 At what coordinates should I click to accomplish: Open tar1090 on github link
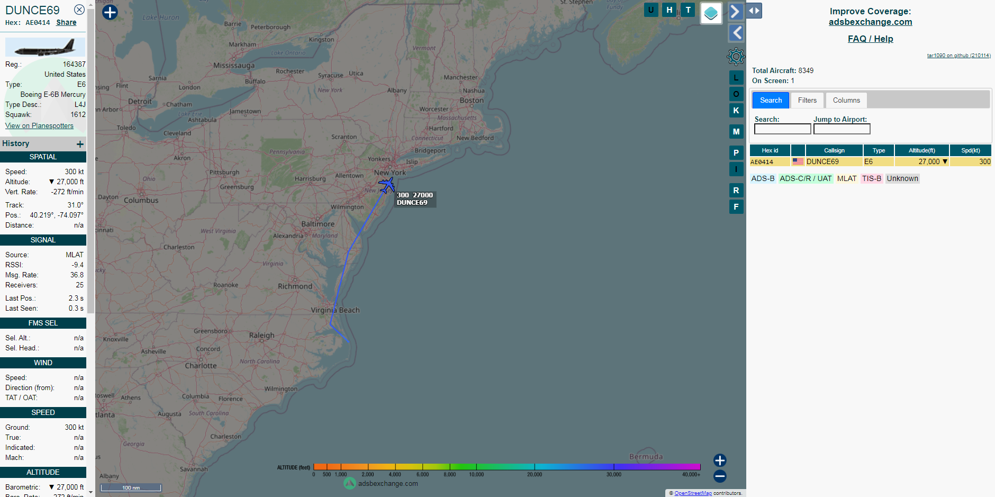(958, 55)
